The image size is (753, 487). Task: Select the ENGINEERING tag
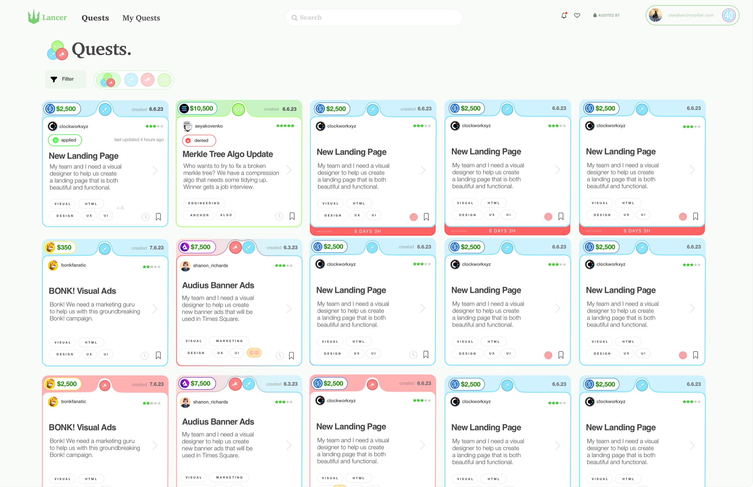[204, 203]
